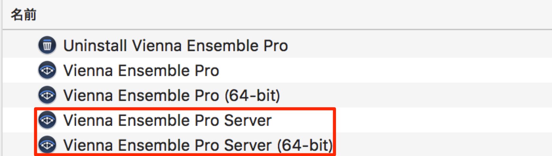Click the Vienna Ensemble Pro Server (64-bit) icon
Viewport: 552px width, 156px height.
(x=47, y=145)
